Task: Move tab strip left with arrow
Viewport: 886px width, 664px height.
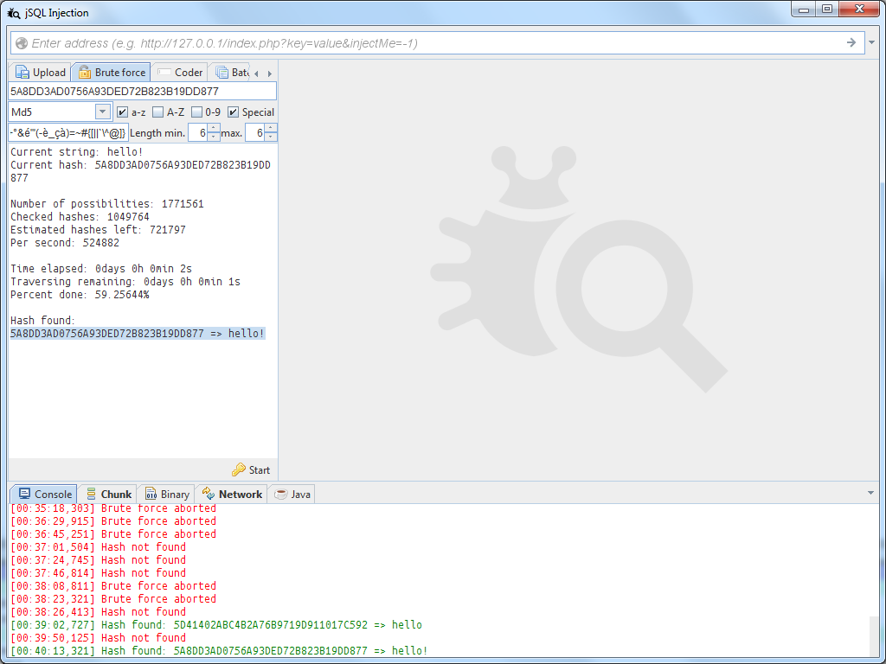Action: coord(256,73)
